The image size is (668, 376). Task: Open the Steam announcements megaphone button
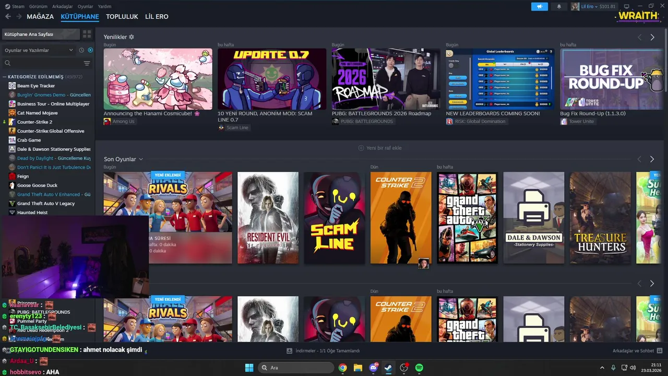[x=540, y=6]
